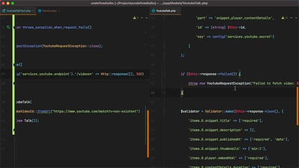Viewport: 299px width, 168px height.
Task: Click the Factory.php tab file icon
Action: tap(40, 11)
